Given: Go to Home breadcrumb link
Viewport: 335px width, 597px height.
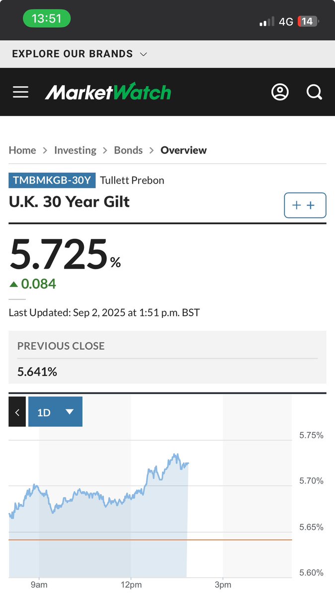Looking at the screenshot, I should pyautogui.click(x=22, y=150).
